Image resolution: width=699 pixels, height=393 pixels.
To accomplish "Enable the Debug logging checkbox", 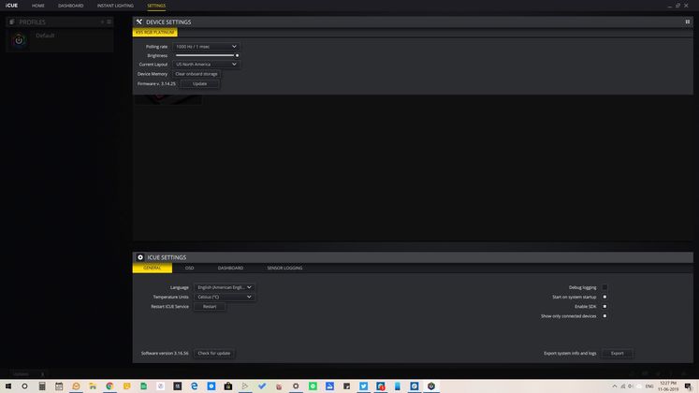I will 604,287.
